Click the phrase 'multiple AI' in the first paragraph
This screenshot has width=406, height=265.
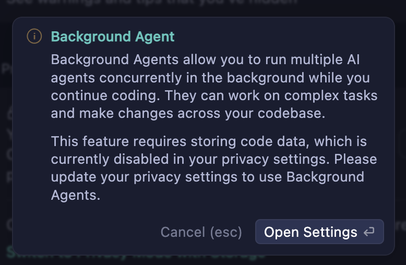pos(325,60)
